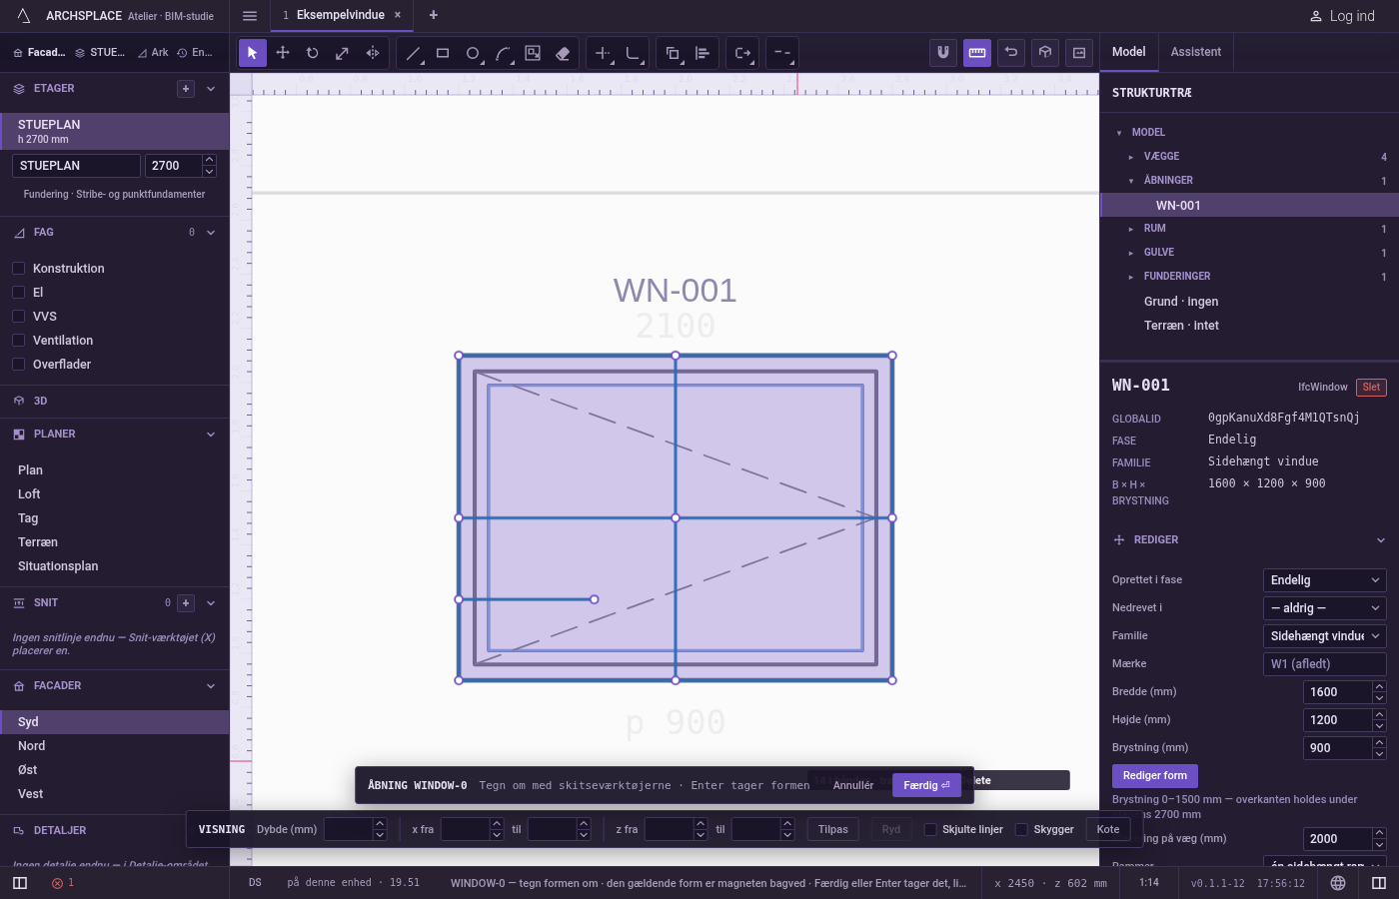Click the Færdig button
This screenshot has width=1399, height=899.
(926, 785)
